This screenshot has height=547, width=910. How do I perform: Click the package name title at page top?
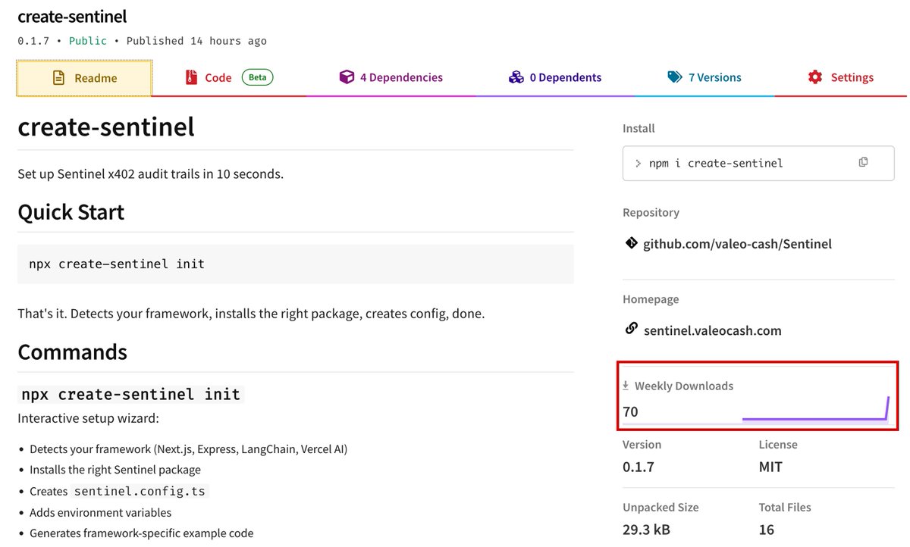pyautogui.click(x=72, y=16)
